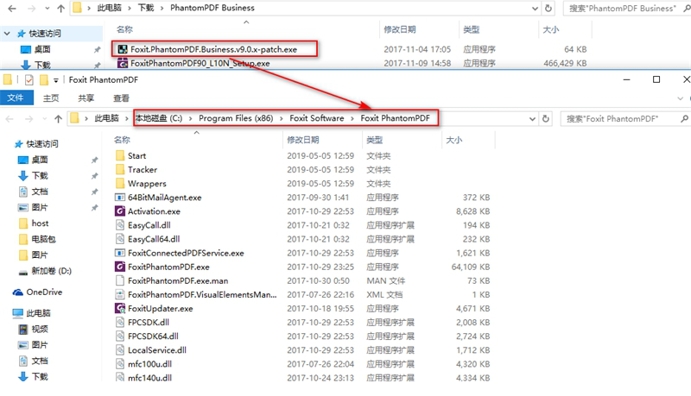Viewport: 691px width, 396px height.
Task: Open quick access toolbar customize dropdown
Action: pos(56,80)
